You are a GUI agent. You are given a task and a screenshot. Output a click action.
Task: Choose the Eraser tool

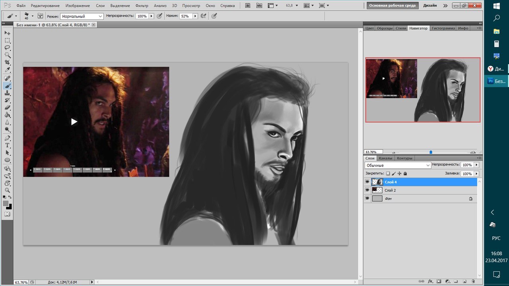pos(7,108)
